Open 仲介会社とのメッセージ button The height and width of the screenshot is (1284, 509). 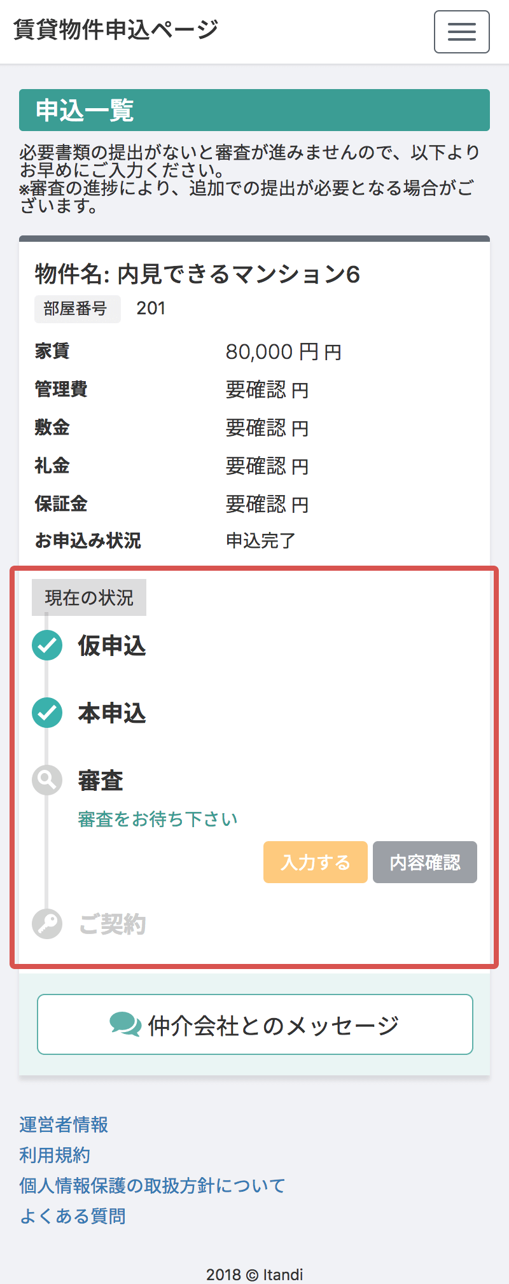click(254, 1024)
